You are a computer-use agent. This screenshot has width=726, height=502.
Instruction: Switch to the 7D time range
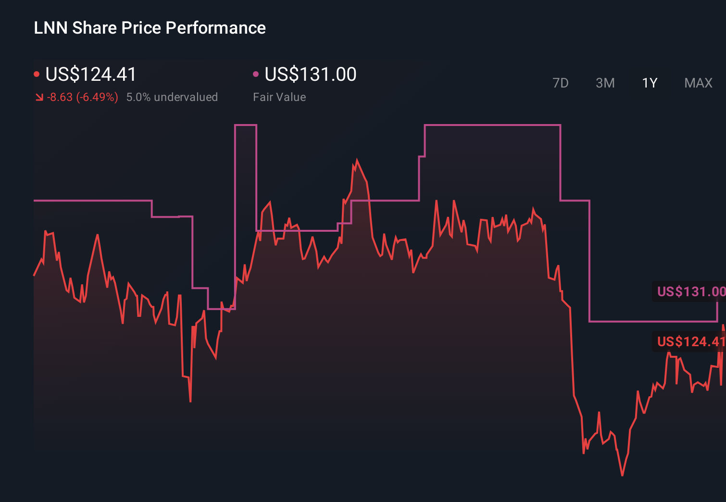click(561, 83)
